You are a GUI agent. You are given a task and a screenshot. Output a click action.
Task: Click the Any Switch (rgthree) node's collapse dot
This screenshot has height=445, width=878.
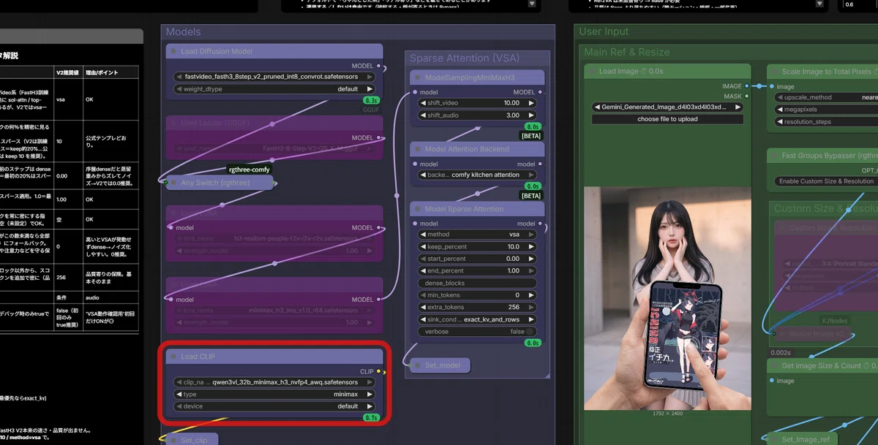coord(174,183)
